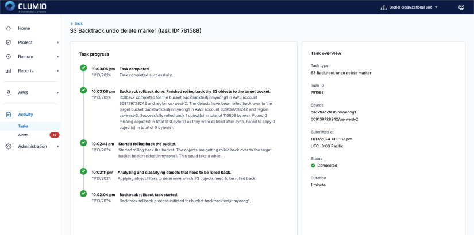Click the source account 609139728242/us-west-2
This screenshot has width=474, height=235.
point(334,119)
